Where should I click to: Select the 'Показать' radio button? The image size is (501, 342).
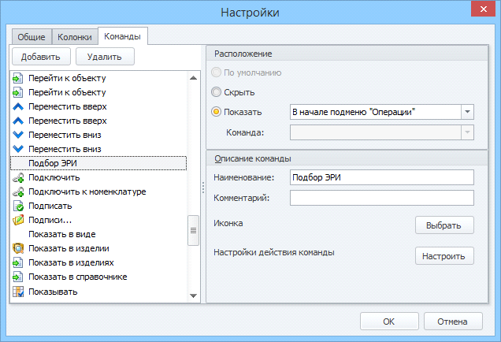point(216,112)
